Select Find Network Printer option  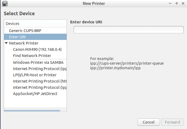tap(32, 56)
